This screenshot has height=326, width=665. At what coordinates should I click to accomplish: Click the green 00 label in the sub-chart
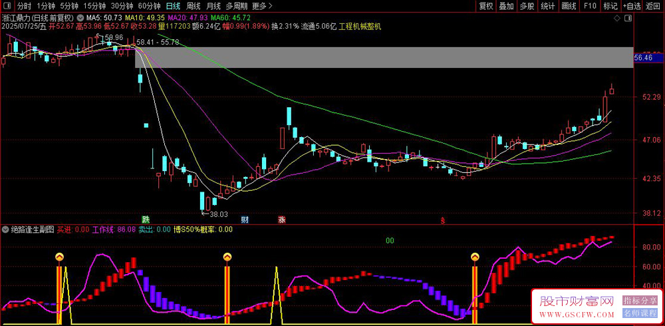390,241
